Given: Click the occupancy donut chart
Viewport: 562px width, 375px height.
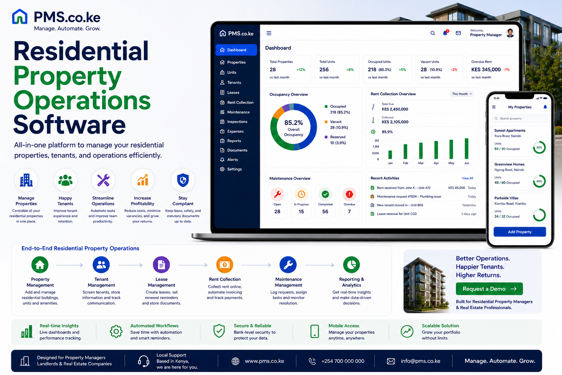Looking at the screenshot, I should pos(293,127).
